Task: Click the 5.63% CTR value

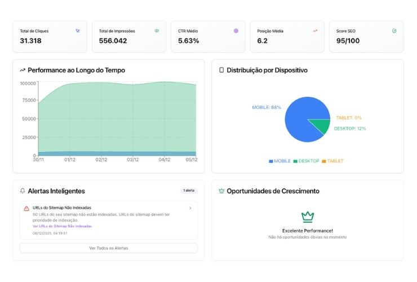Action: [188, 41]
